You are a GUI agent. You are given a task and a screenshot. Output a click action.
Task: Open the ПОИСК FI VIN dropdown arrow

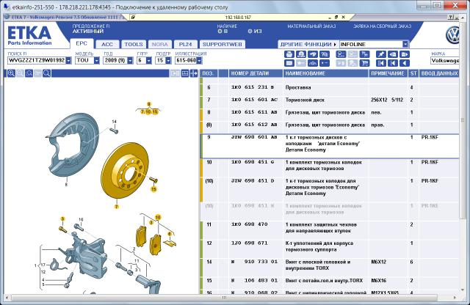click(x=68, y=60)
